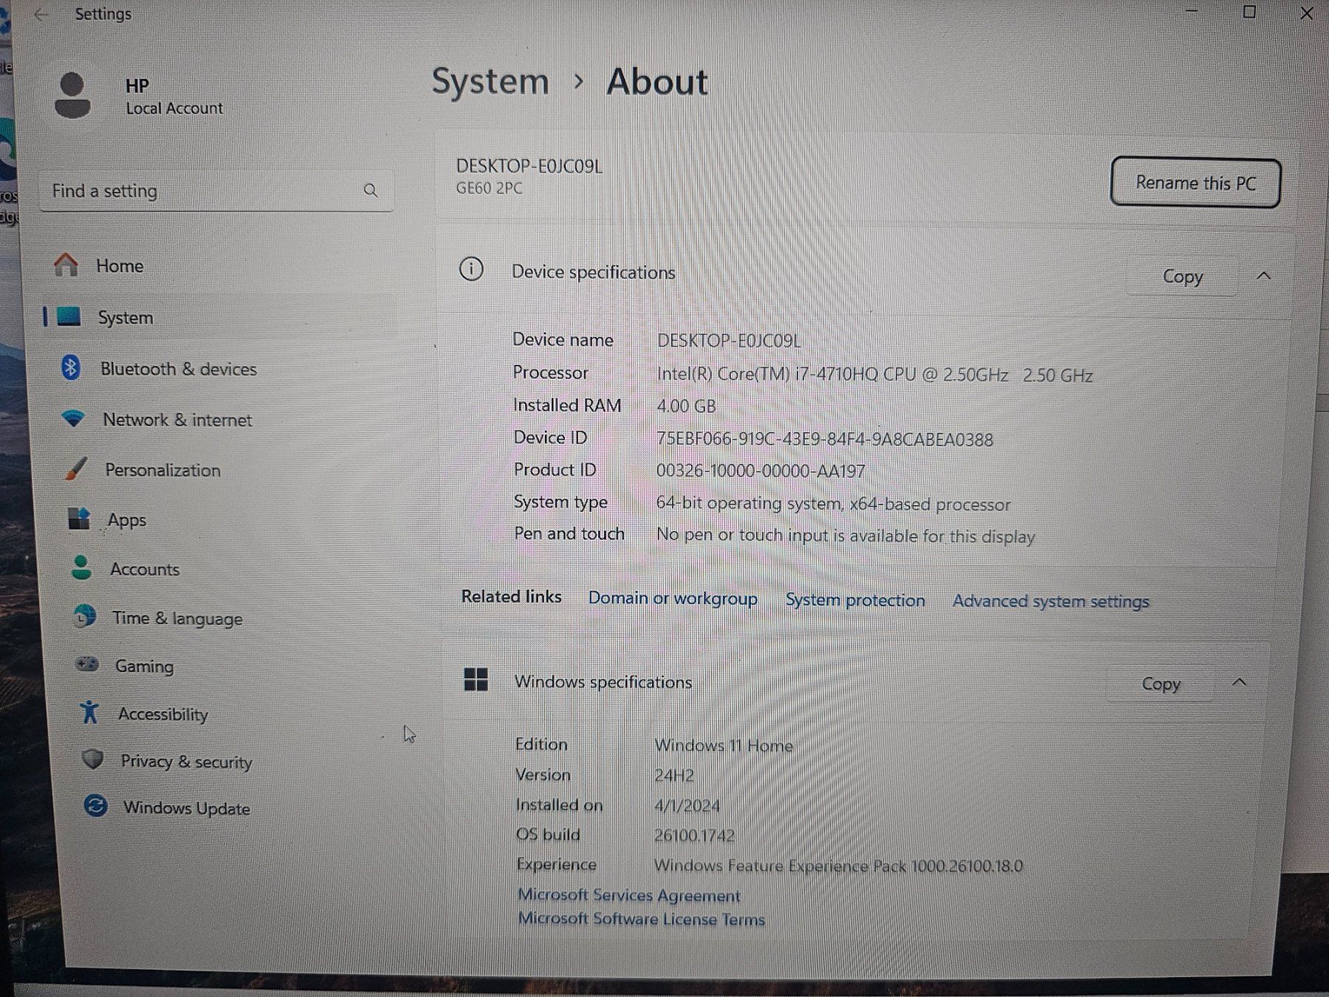Click the HP Local Account profile name
The image size is (1329, 997).
pyautogui.click(x=174, y=97)
